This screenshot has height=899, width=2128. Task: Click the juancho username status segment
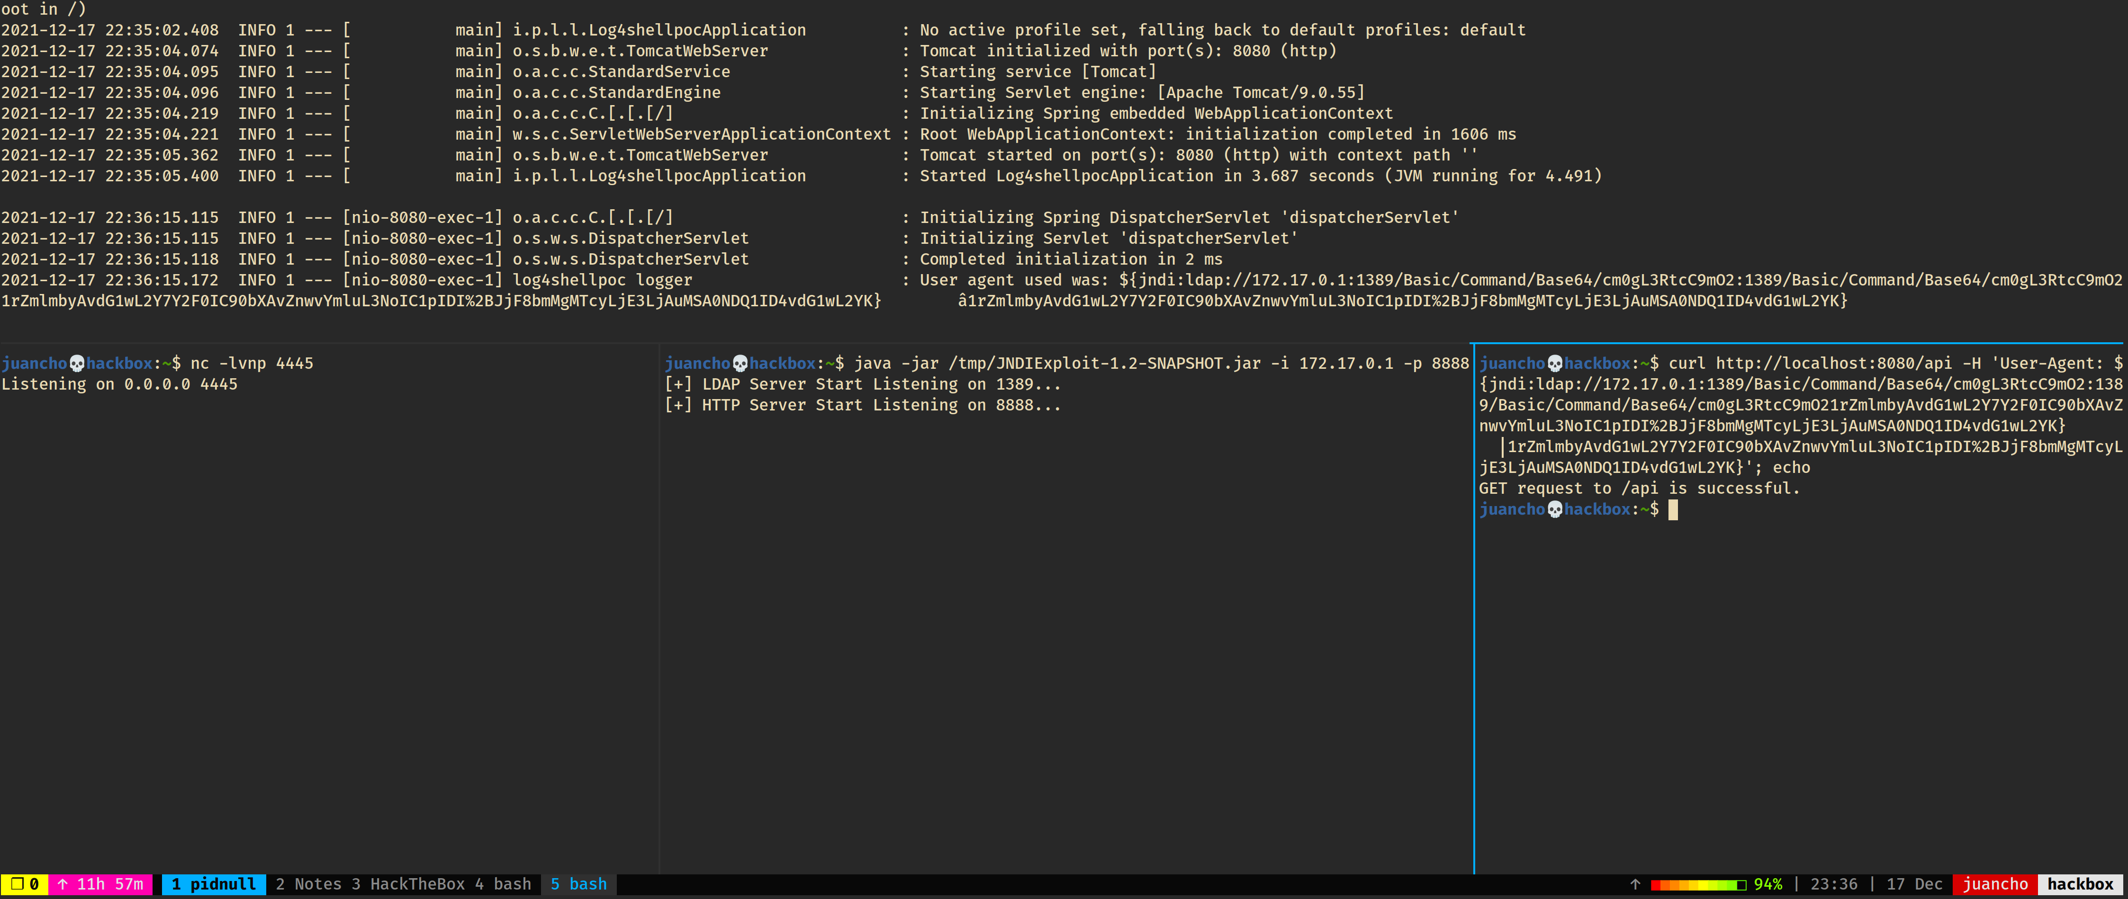[x=1995, y=884]
